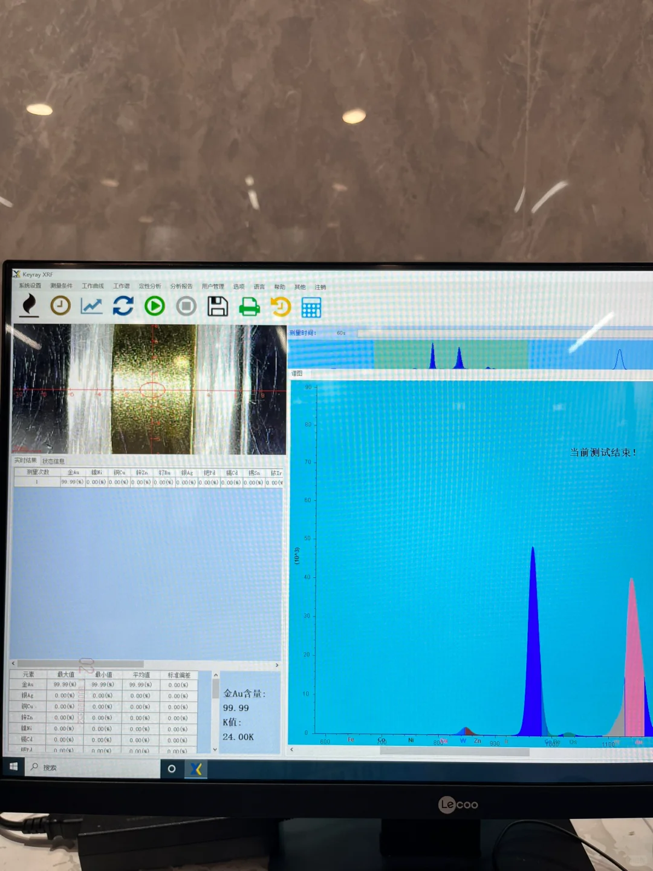Click the pink peak in the spectrum

coord(632,656)
